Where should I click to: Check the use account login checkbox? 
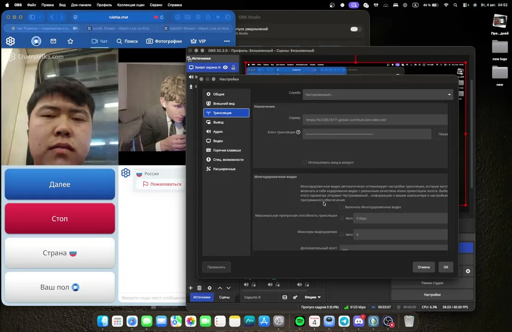coord(304,162)
